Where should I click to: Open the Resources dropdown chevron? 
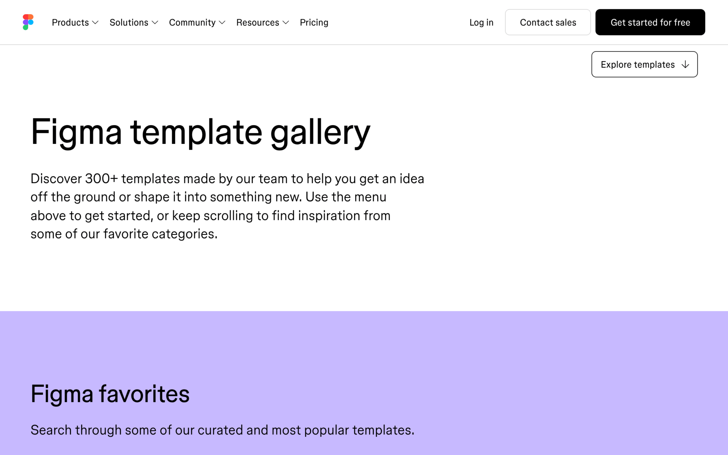(286, 22)
